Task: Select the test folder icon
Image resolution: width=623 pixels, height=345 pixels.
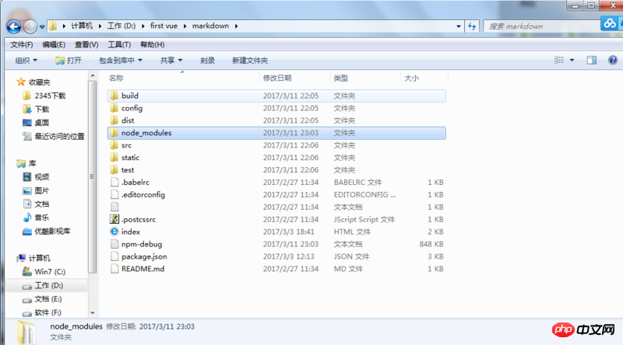Action: point(114,169)
